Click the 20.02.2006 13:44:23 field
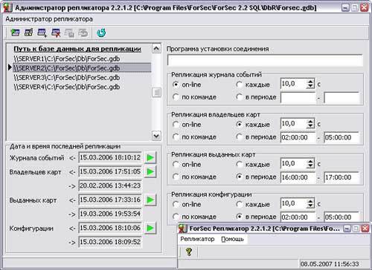This screenshot has height=270, width=372. click(x=110, y=185)
